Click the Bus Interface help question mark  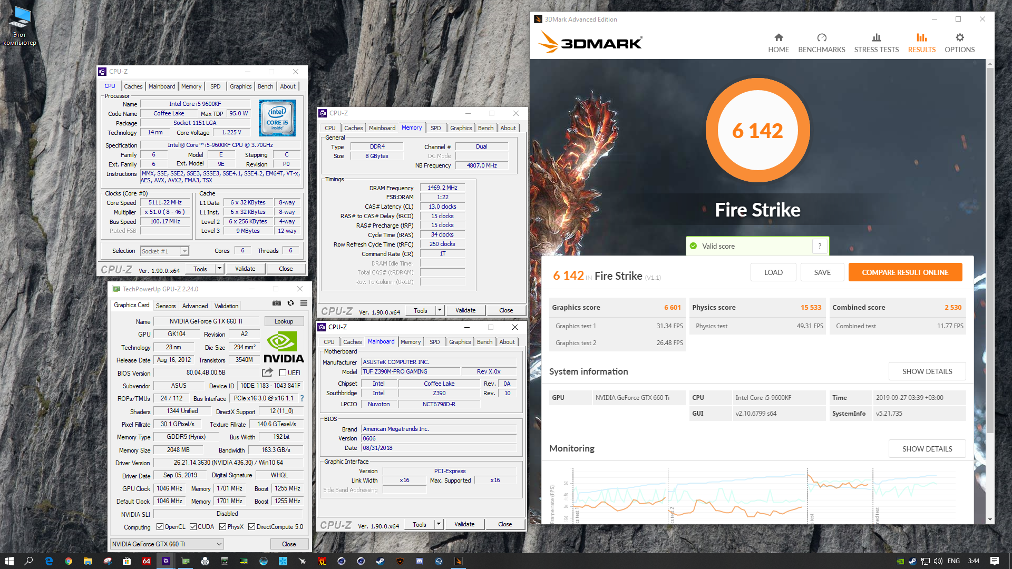pos(302,398)
